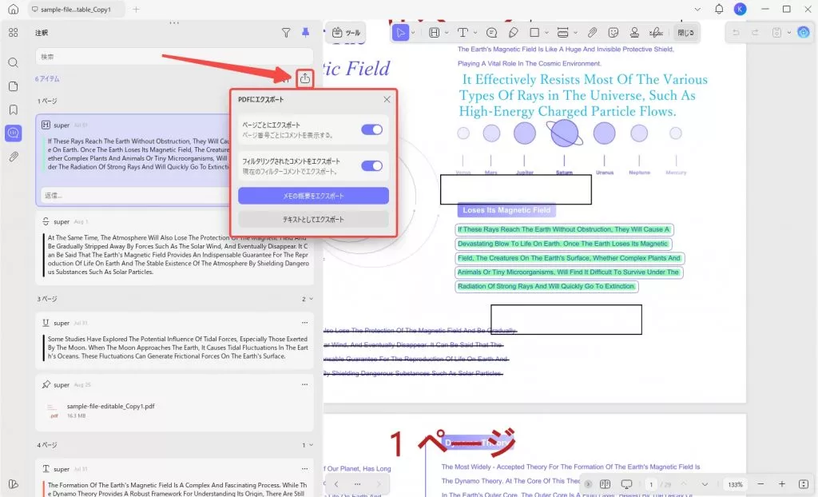Open more options for underline comment
The image size is (818, 497).
click(x=304, y=323)
